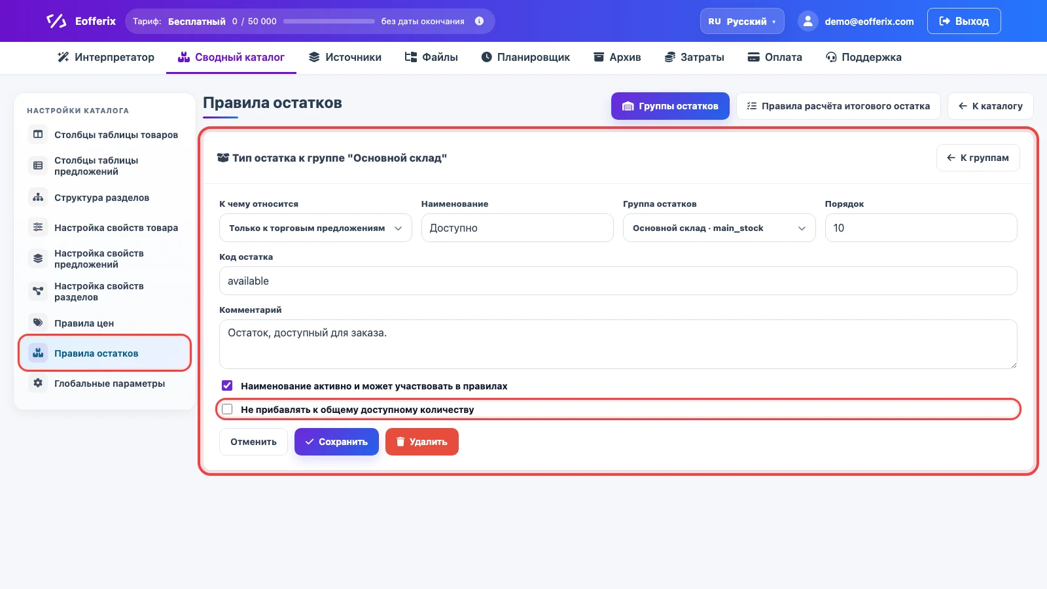Click the 'К каталогу' button

[x=991, y=106]
